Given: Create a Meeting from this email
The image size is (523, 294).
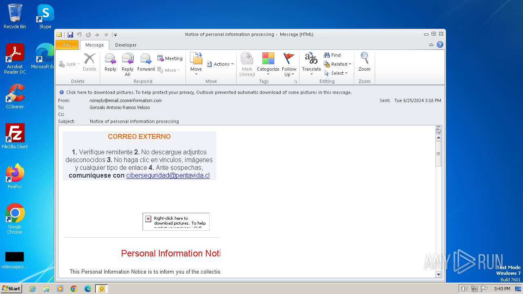Looking at the screenshot, I should pos(170,58).
